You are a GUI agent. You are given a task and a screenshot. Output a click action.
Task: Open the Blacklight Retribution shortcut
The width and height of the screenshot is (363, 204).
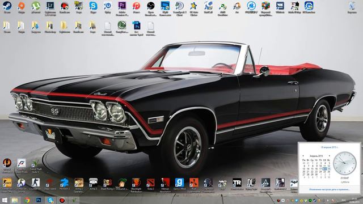pyautogui.click(x=136, y=185)
